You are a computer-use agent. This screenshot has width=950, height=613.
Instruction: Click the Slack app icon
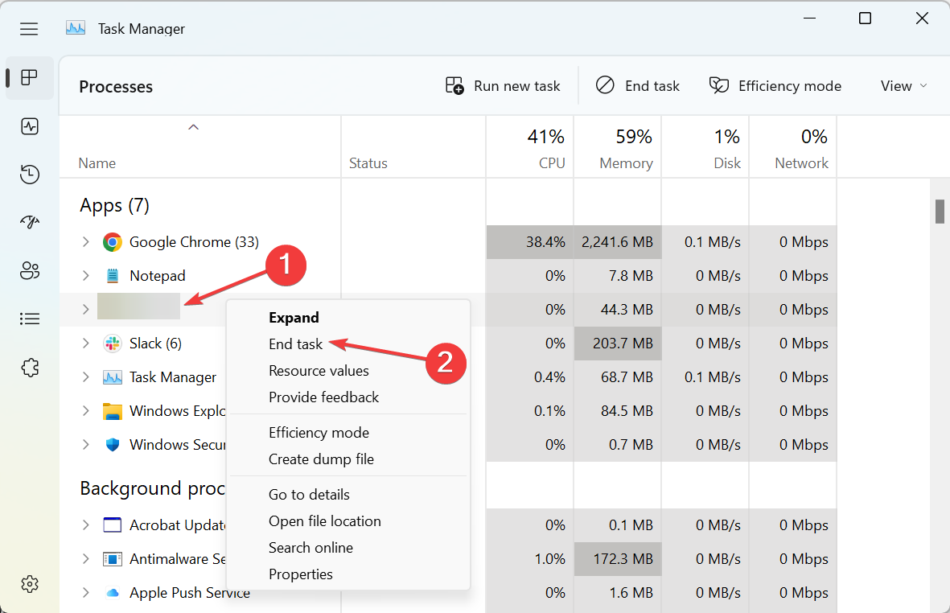click(112, 344)
